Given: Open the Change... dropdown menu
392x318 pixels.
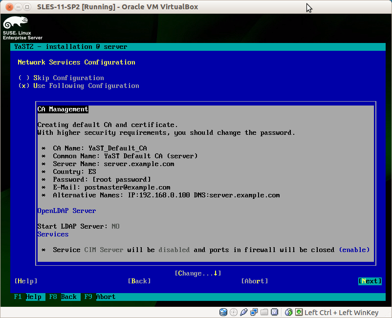Looking at the screenshot, I should coord(198,273).
